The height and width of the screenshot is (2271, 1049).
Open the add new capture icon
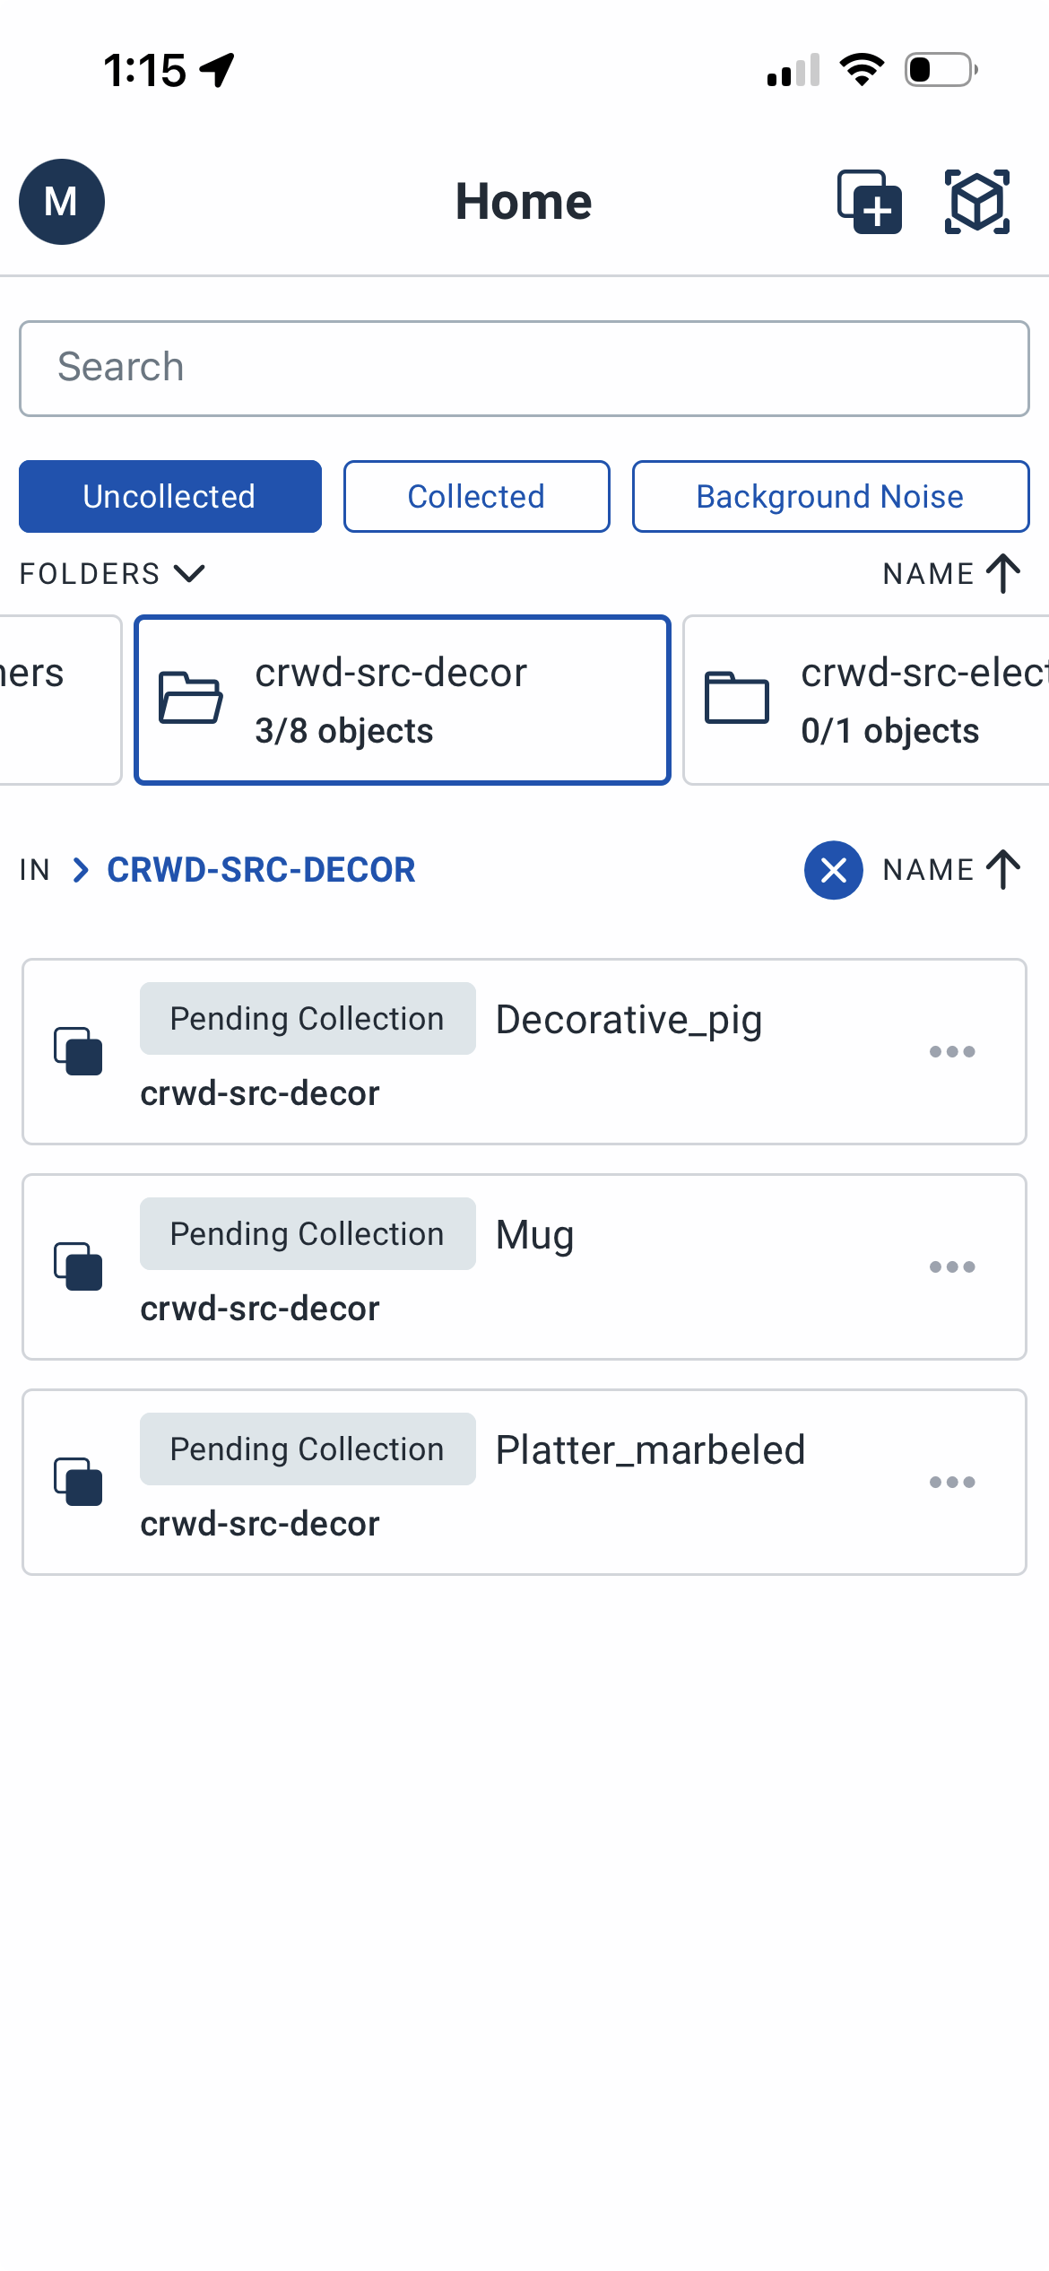(x=868, y=203)
